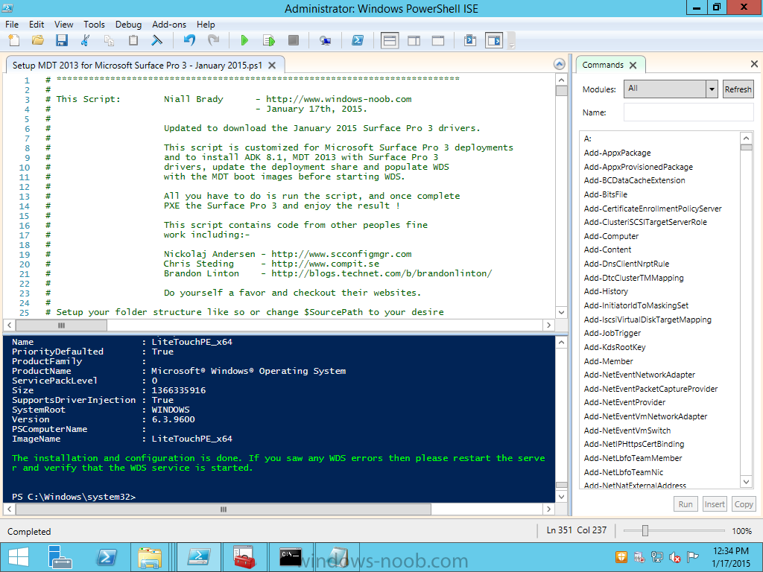Click the Refresh button
The height and width of the screenshot is (572, 763).
(x=738, y=89)
